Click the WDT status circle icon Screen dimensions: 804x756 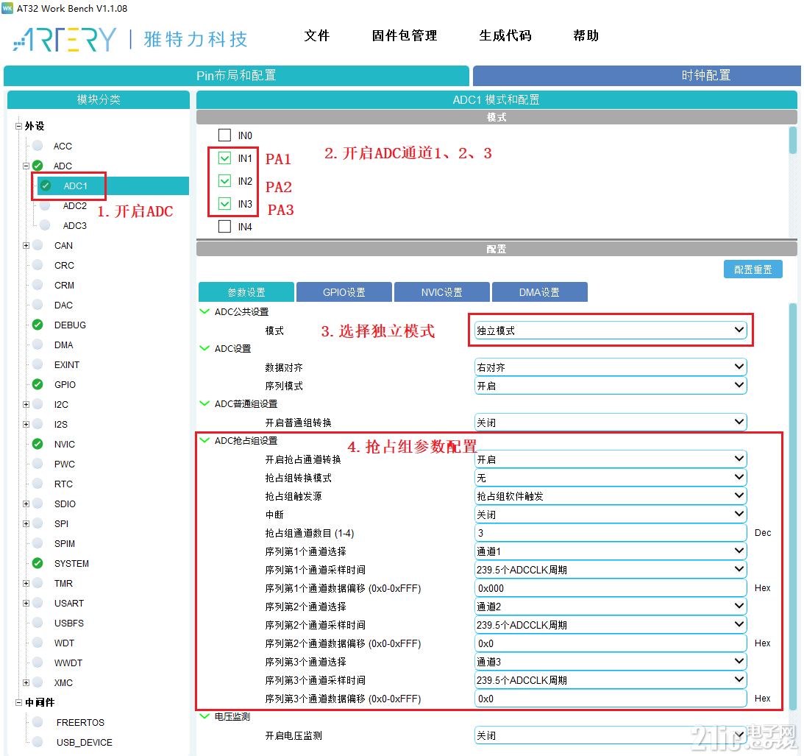[38, 643]
